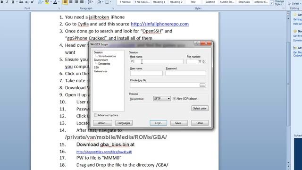This screenshot has width=302, height=170.
Task: Click the Password input field
Action: tap(185, 74)
